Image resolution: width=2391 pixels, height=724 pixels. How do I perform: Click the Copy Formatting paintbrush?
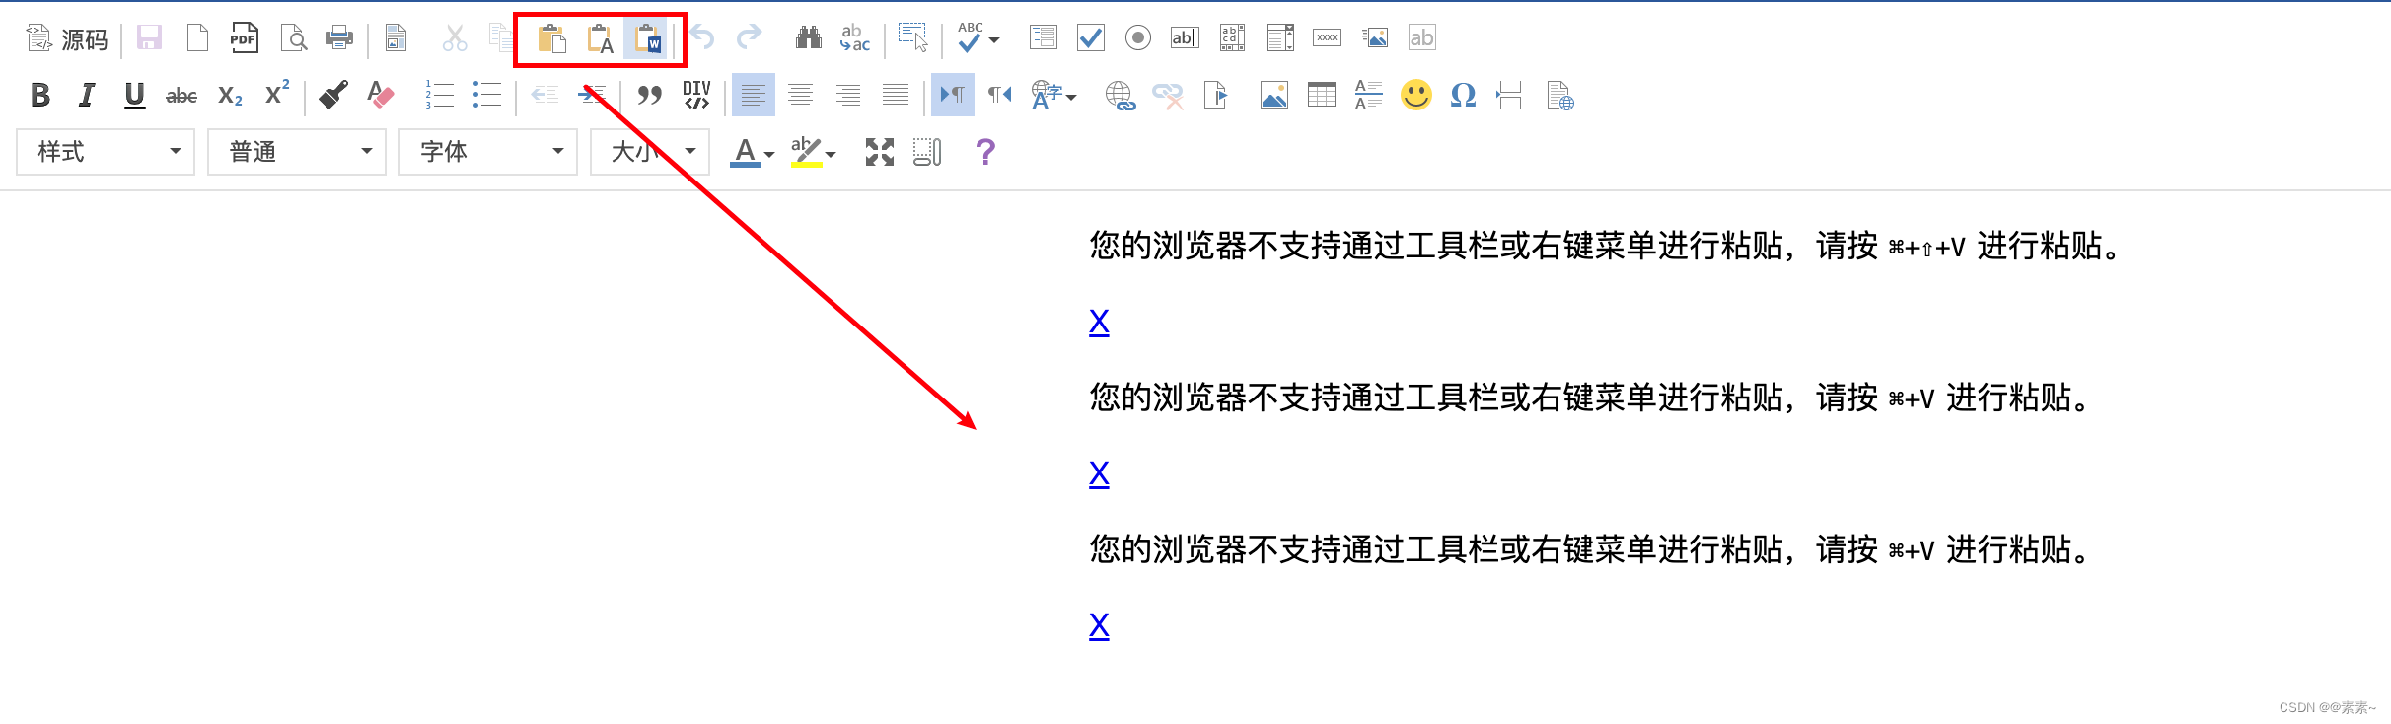[x=333, y=95]
